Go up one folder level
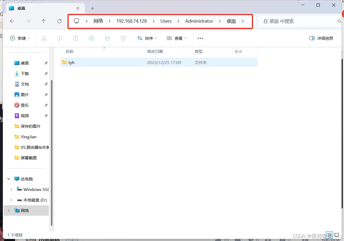344x241 pixels. [x=44, y=21]
